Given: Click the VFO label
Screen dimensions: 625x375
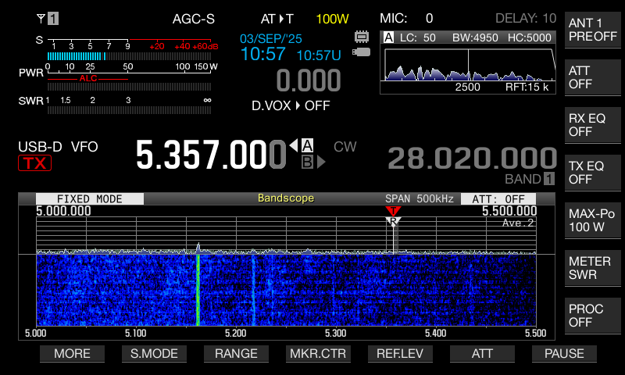Looking at the screenshot, I should tap(84, 147).
